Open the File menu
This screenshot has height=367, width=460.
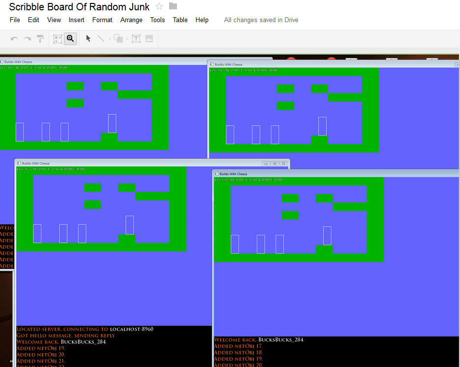point(15,20)
